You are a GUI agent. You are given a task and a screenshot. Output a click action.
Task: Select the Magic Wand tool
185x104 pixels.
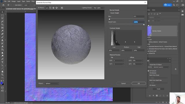click(2, 21)
